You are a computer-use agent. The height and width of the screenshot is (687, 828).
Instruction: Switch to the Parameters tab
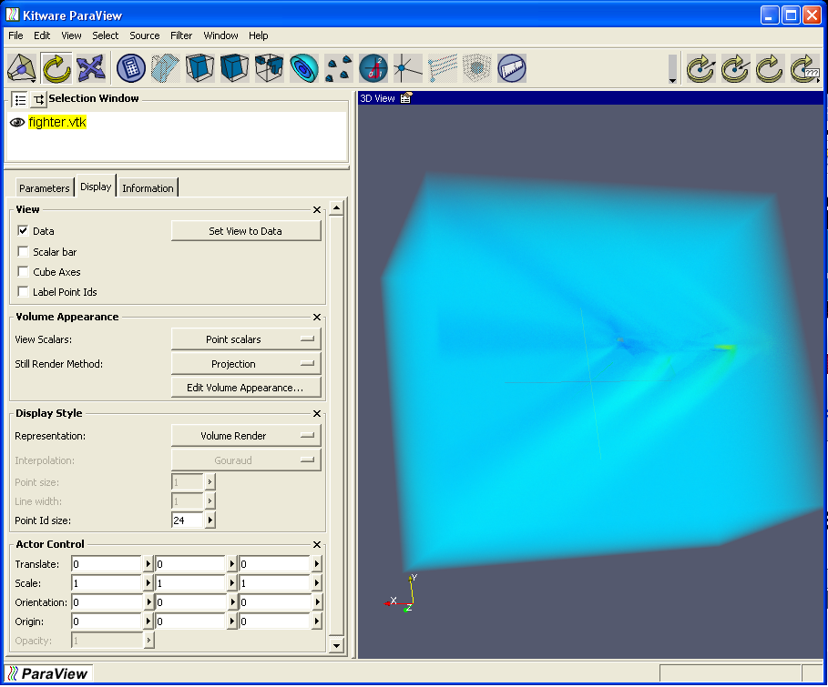45,187
